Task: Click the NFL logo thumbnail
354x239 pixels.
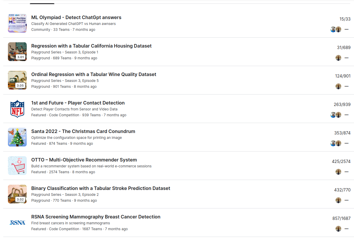Action: 17,109
